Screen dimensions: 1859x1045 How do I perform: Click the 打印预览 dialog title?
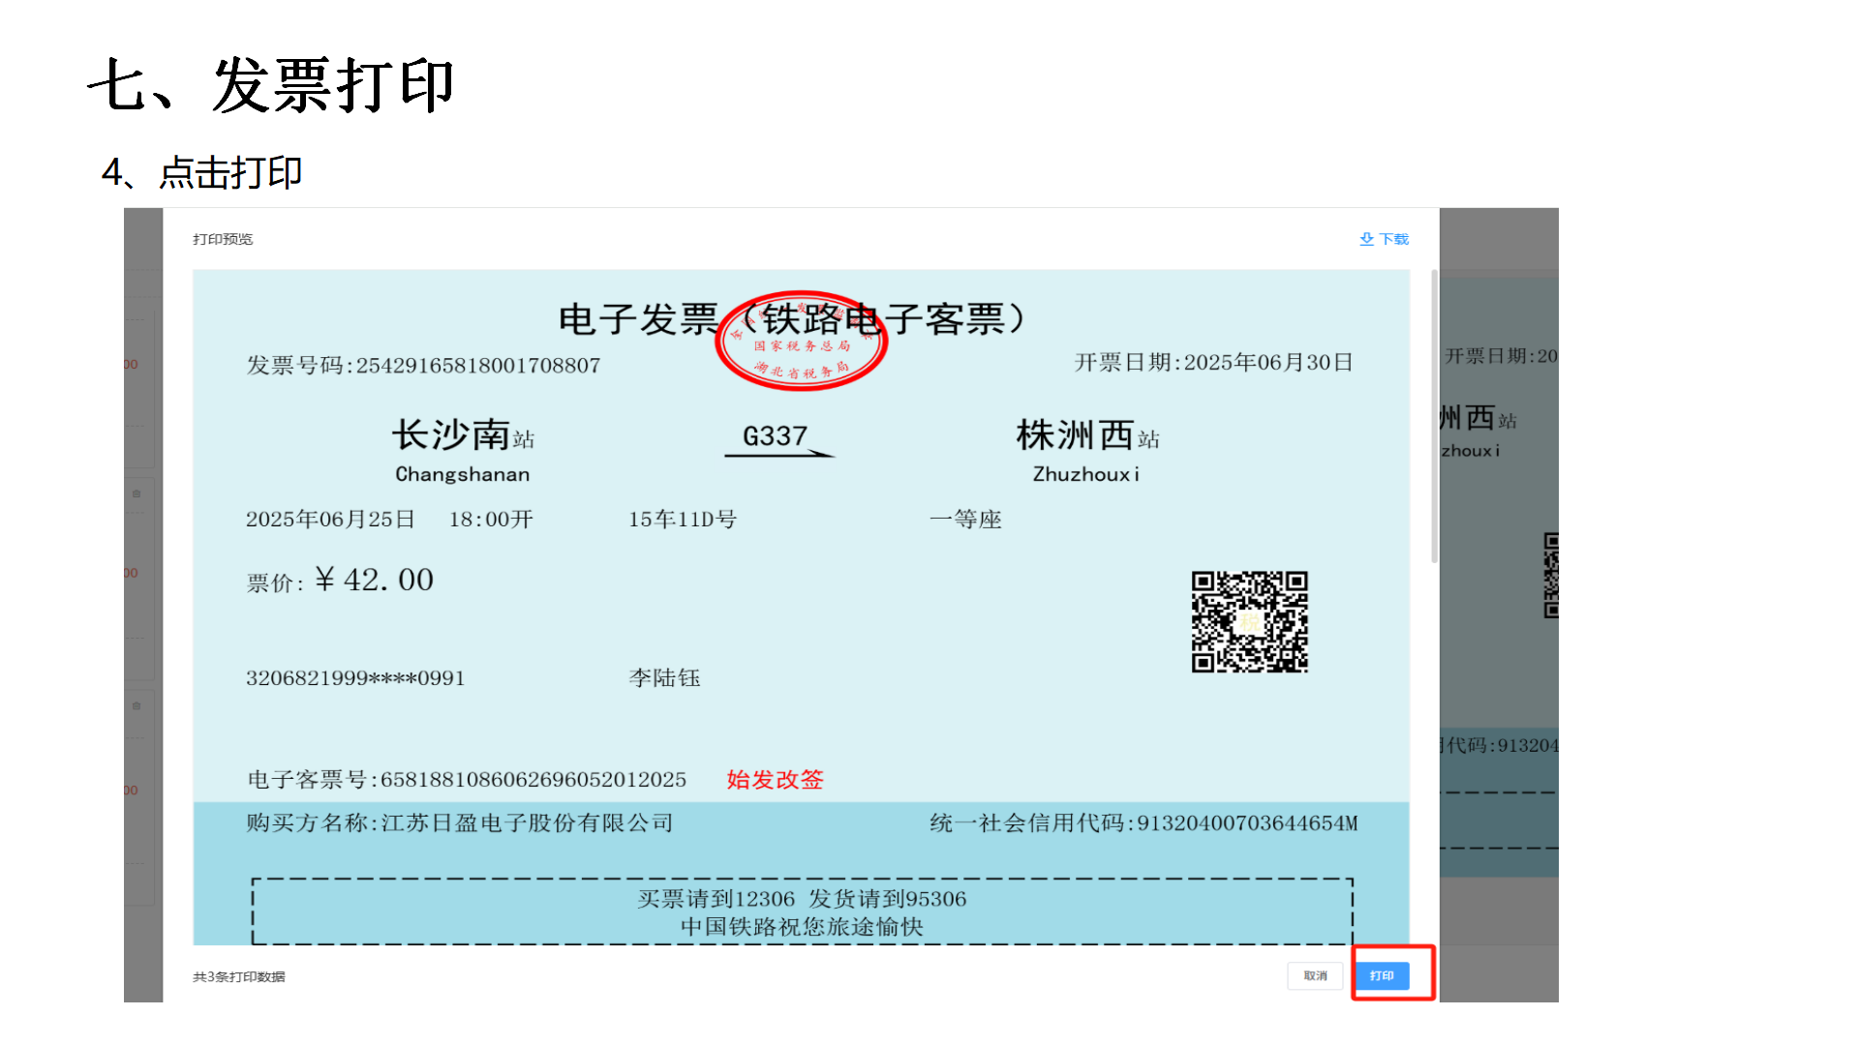223,239
